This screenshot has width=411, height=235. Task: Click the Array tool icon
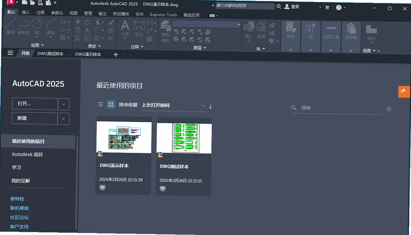coord(97,38)
